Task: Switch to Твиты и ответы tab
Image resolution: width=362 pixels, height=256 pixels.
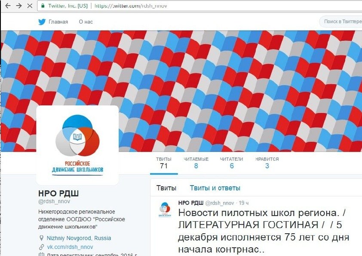Action: [215, 188]
